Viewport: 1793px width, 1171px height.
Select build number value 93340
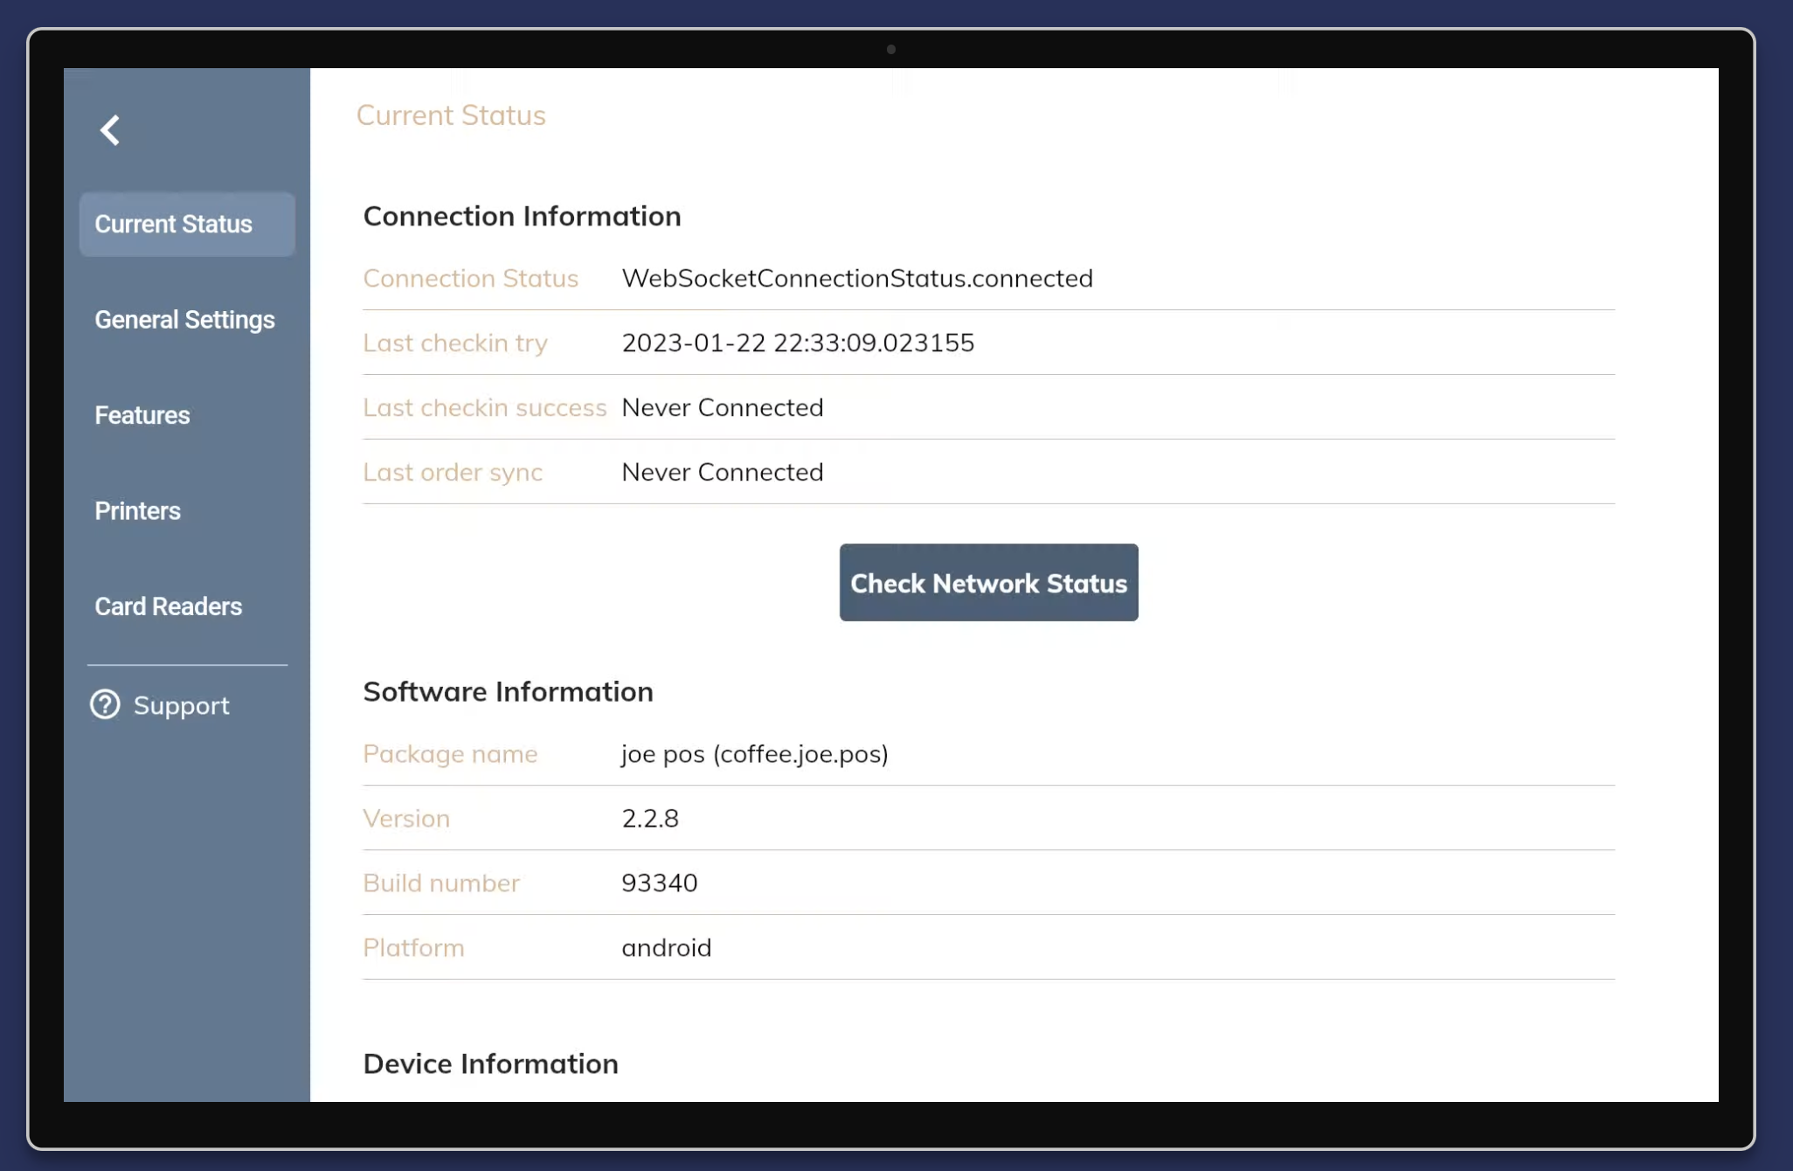pyautogui.click(x=660, y=883)
